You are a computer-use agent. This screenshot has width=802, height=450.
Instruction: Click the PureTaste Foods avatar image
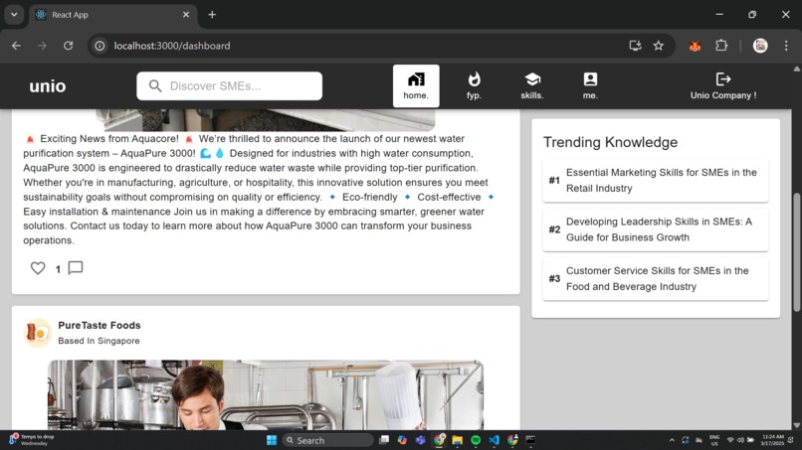pos(38,333)
